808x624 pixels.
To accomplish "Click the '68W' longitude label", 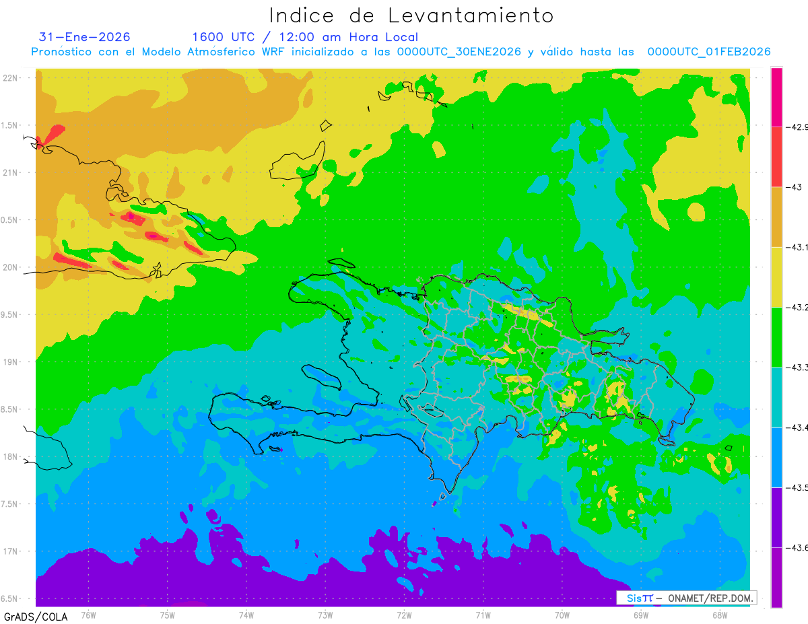I will point(720,615).
